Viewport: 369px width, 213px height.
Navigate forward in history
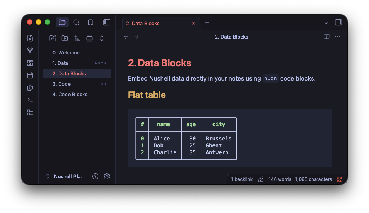pyautogui.click(x=136, y=37)
